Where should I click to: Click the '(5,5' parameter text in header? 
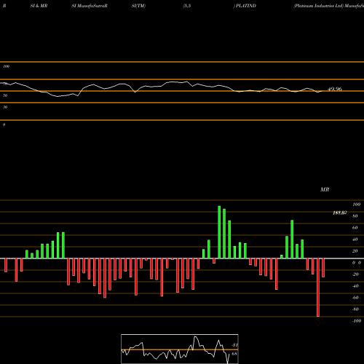click(x=187, y=6)
